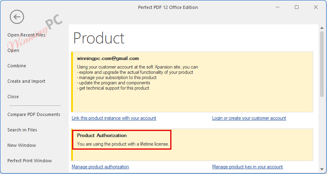
Task: Click Login or create your customer account
Action: [x=249, y=118]
